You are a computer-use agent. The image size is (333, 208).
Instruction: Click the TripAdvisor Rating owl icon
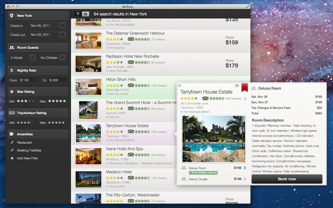point(12,113)
